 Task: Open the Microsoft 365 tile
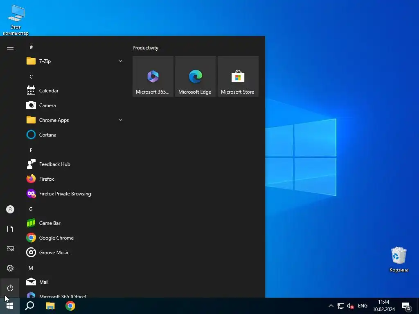153,76
